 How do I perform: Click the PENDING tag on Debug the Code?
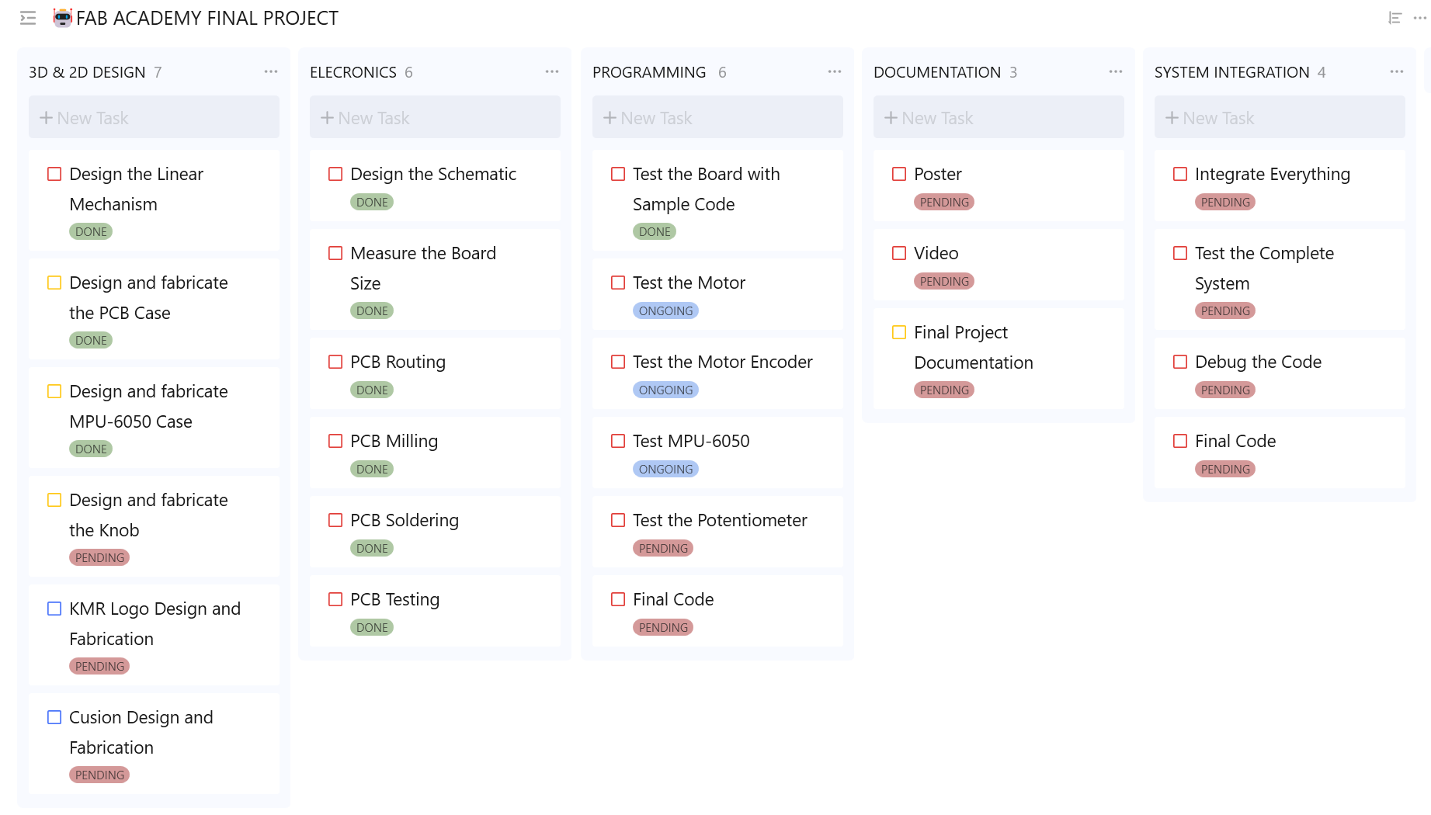click(x=1224, y=390)
